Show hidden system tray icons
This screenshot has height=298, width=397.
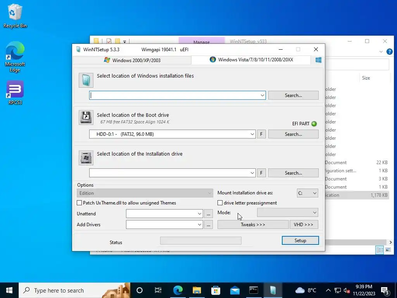(328, 290)
